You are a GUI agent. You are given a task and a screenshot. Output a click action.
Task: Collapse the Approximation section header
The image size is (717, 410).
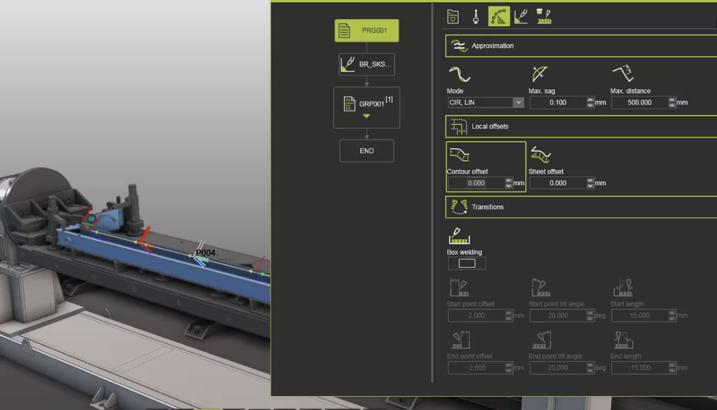pos(581,46)
